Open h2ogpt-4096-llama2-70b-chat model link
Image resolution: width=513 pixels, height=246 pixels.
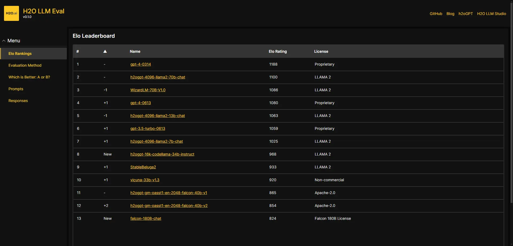point(158,77)
